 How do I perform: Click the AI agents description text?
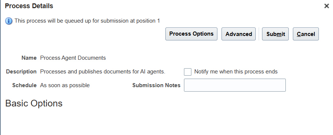[x=103, y=72]
